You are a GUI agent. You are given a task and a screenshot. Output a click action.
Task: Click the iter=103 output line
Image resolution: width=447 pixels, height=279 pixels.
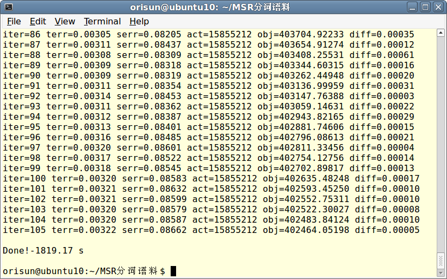click(x=211, y=209)
